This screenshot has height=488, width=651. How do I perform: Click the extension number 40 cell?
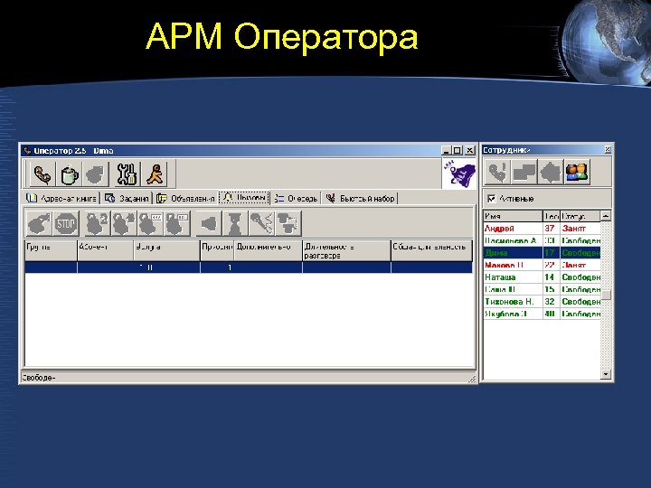[552, 314]
